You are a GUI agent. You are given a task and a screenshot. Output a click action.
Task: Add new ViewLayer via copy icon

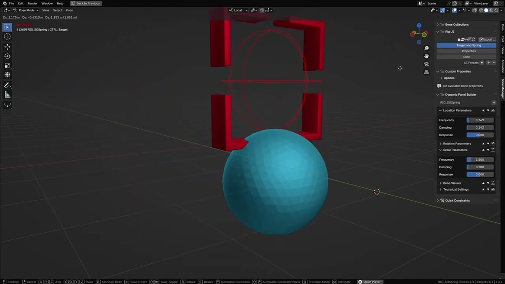point(496,3)
